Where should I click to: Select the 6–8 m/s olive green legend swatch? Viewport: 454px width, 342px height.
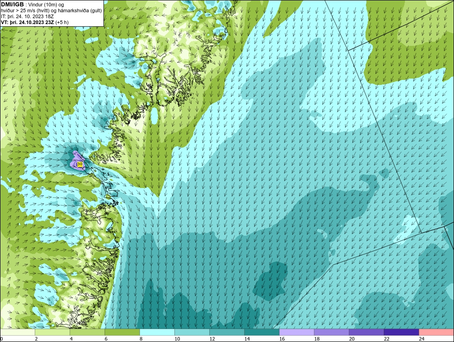[122, 332]
